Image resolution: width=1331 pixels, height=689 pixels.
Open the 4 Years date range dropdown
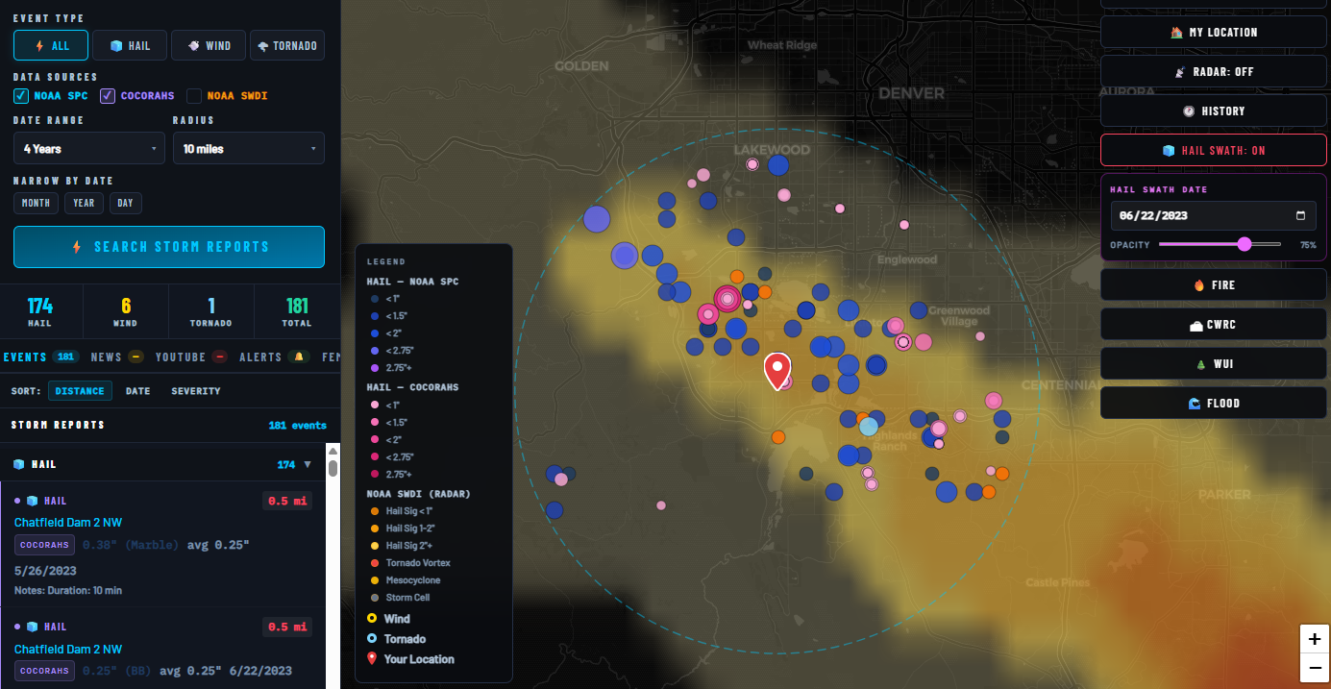coord(89,148)
